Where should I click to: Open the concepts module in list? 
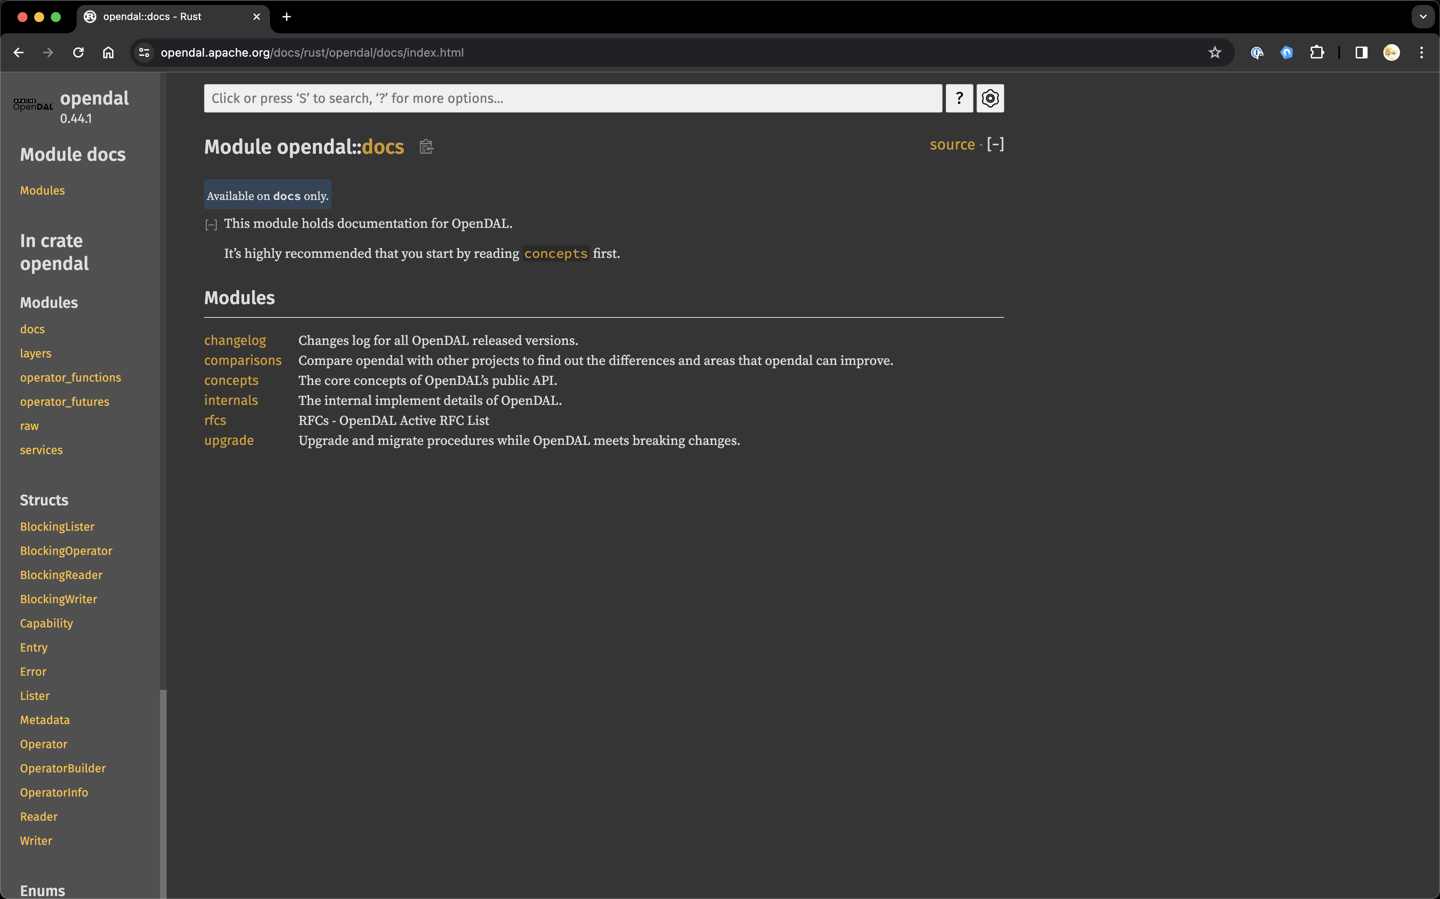pyautogui.click(x=231, y=380)
